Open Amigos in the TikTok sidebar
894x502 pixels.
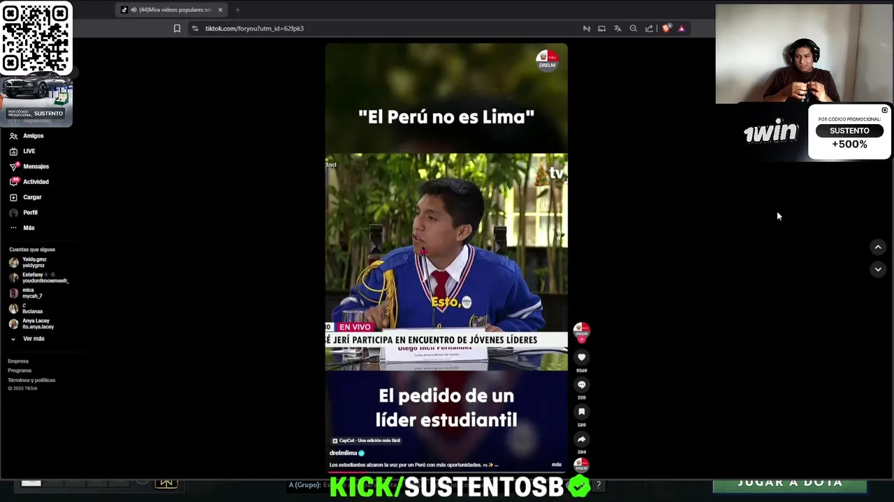tap(33, 136)
